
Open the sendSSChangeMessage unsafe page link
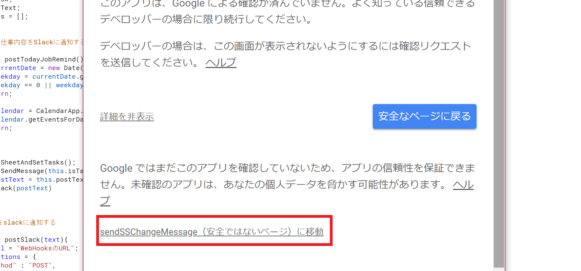212,232
